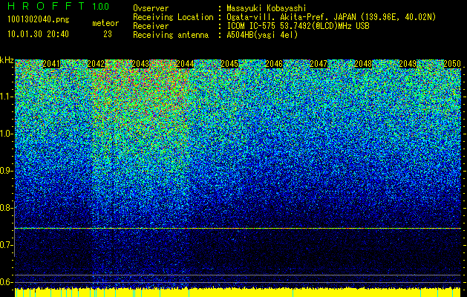Click the 0.6 frequency axis label
Viewport: 467px width, 297px height.
[x=6, y=282]
